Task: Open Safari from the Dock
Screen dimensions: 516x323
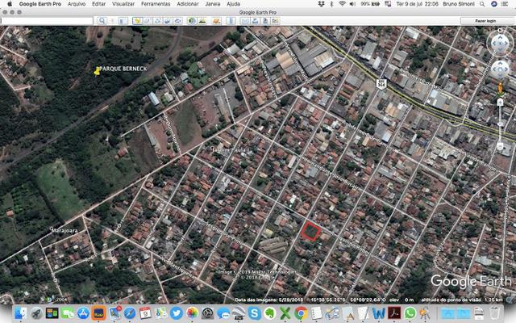Action: click(130, 313)
